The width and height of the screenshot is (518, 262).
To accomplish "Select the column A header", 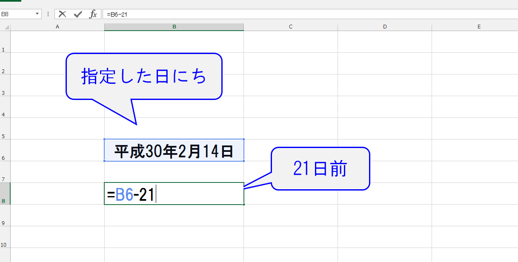I will point(57,27).
